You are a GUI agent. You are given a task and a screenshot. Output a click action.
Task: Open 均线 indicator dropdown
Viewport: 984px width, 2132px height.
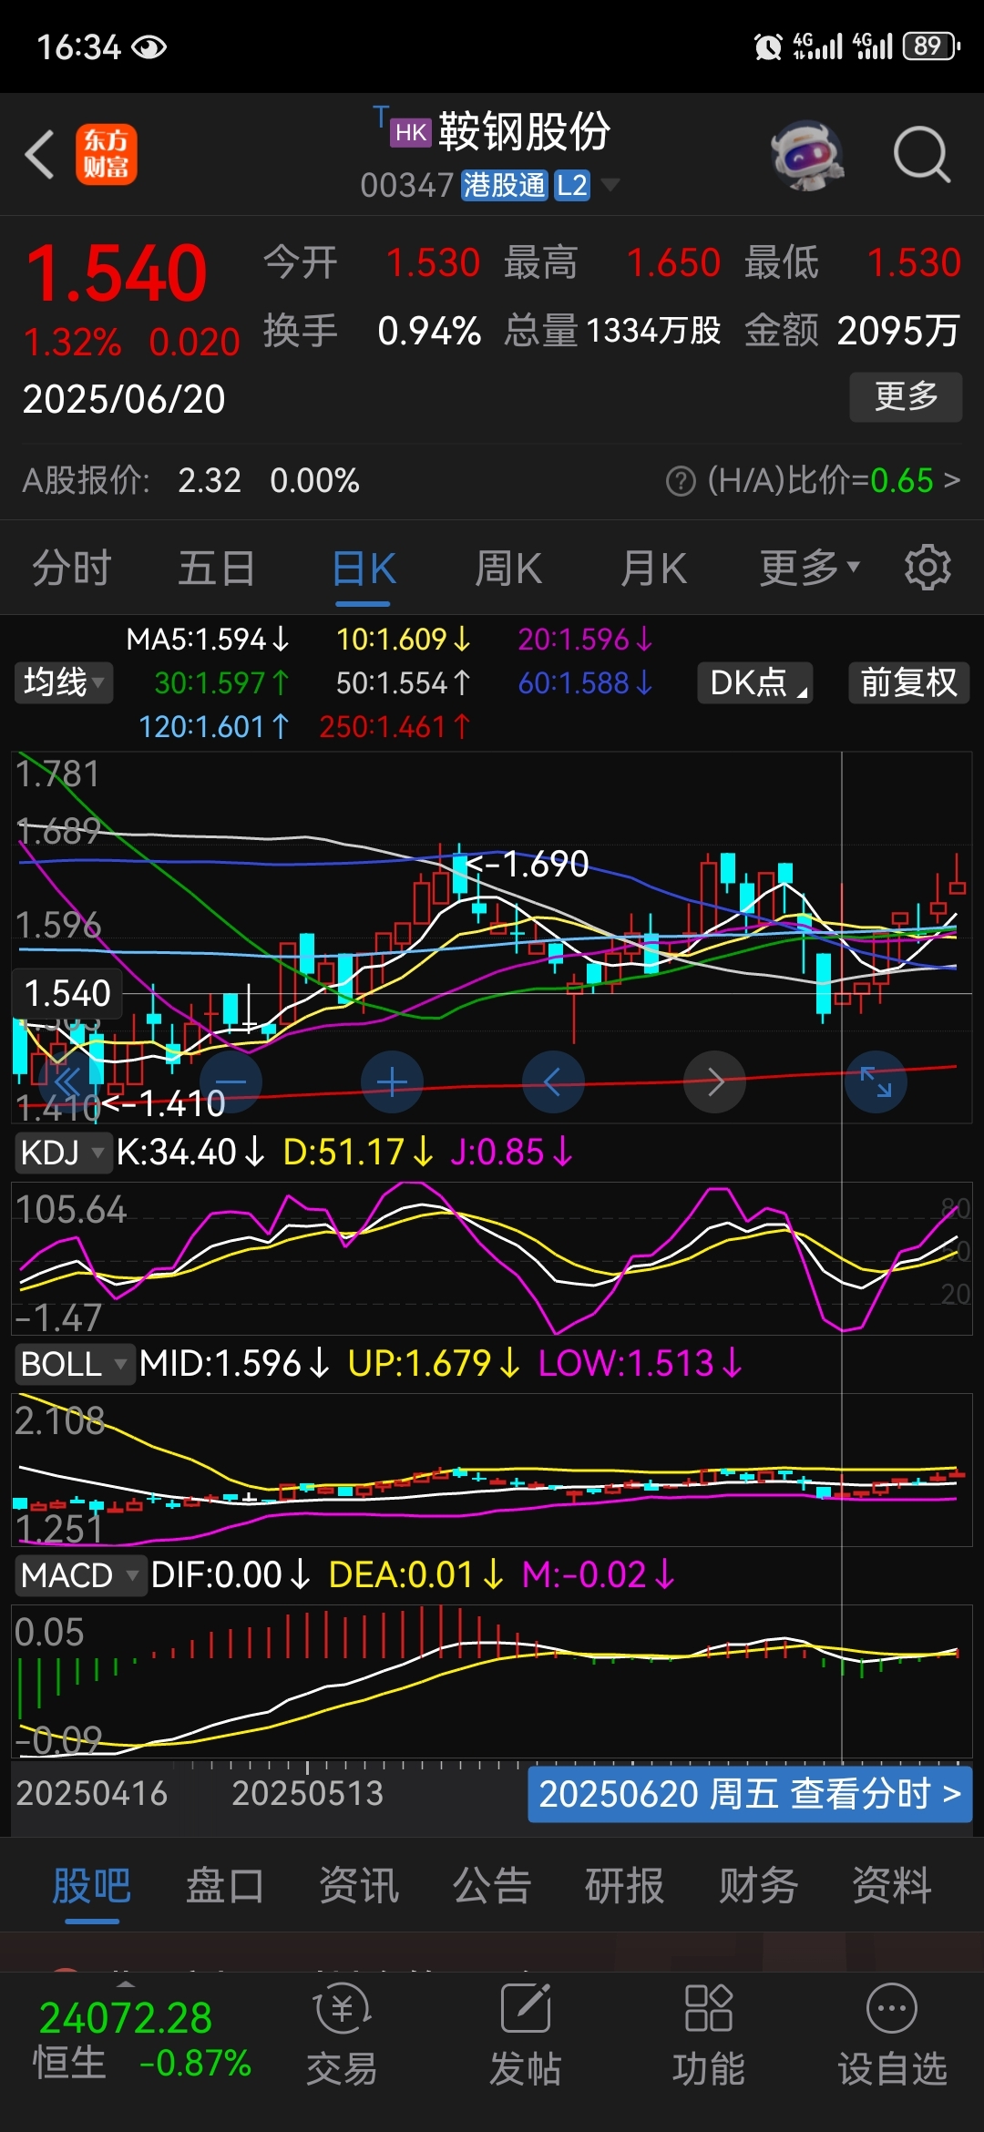pyautogui.click(x=64, y=682)
